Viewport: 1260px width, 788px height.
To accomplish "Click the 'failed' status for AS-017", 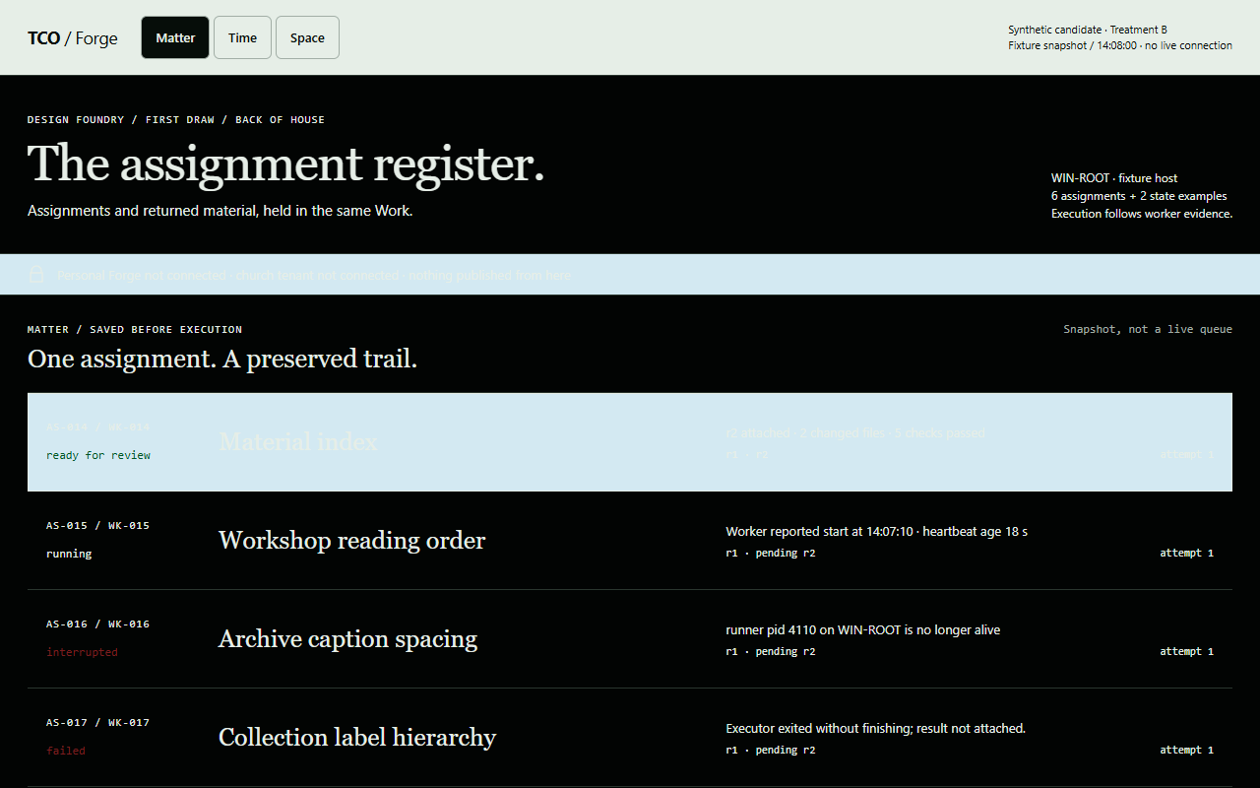I will [66, 751].
